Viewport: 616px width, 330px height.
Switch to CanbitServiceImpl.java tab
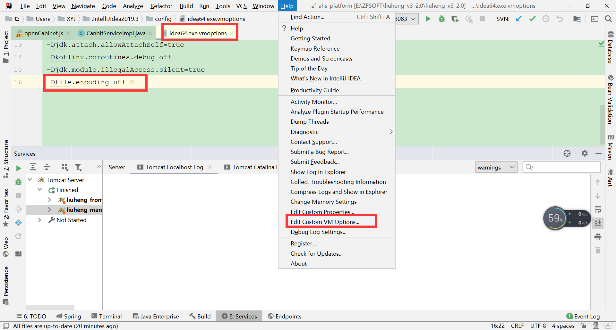[116, 33]
